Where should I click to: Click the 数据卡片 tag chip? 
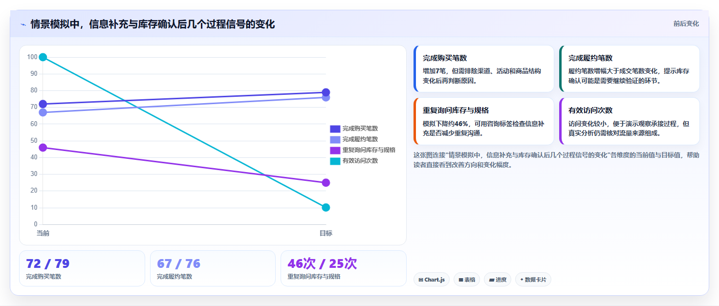coord(533,280)
